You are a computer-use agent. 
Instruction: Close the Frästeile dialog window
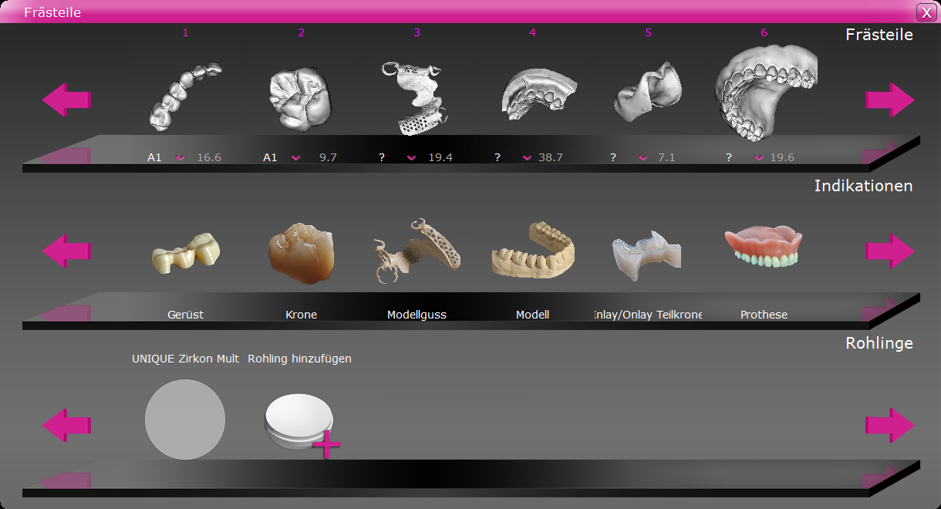click(x=925, y=12)
